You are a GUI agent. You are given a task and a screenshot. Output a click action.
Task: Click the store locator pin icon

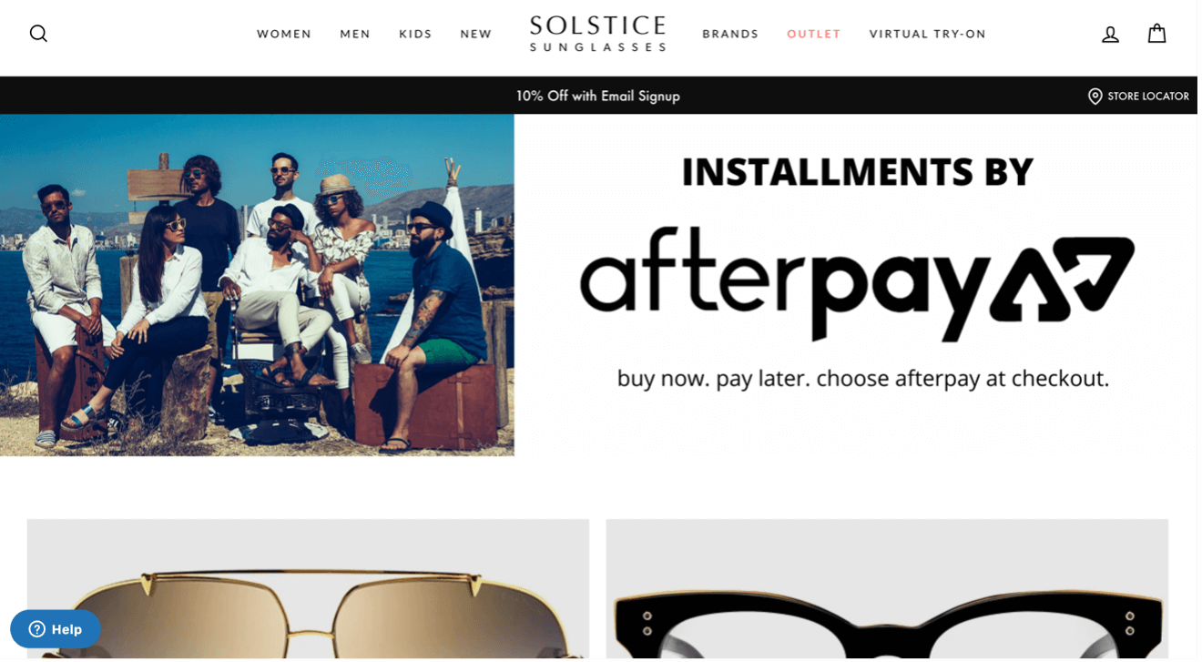(x=1095, y=96)
